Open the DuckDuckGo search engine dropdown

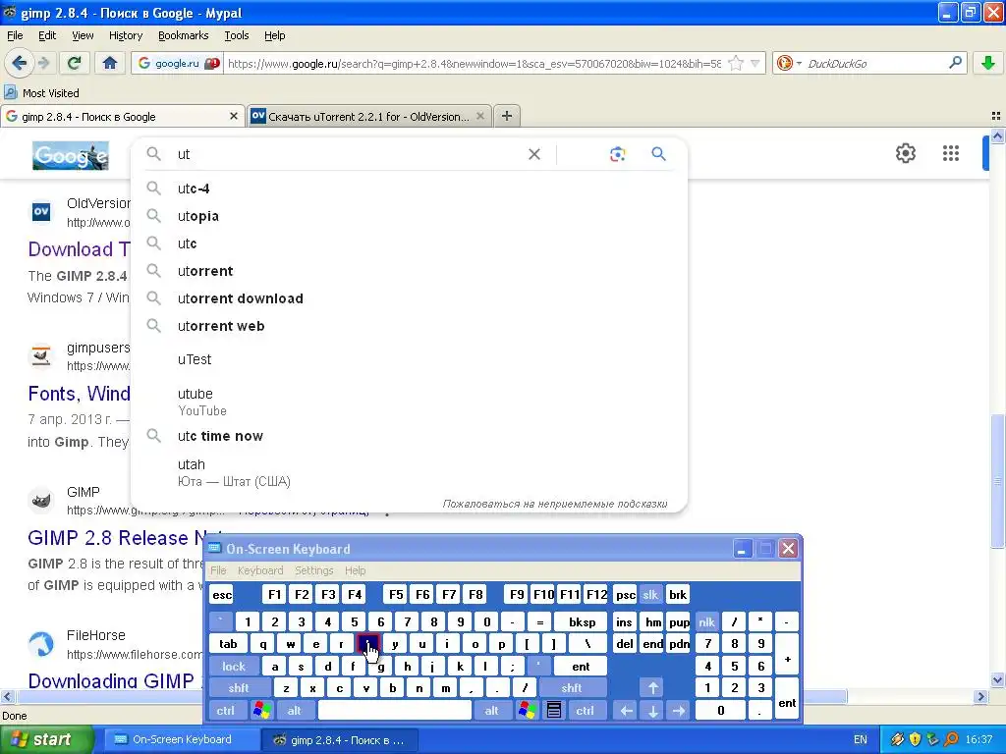pyautogui.click(x=788, y=63)
